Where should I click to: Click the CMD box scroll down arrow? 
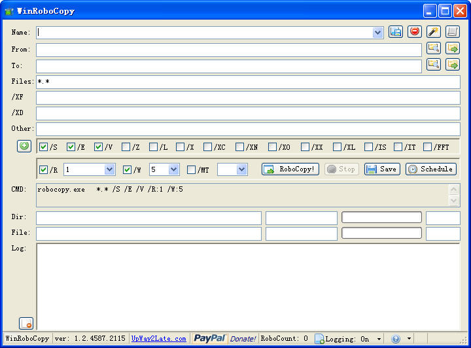coord(453,200)
